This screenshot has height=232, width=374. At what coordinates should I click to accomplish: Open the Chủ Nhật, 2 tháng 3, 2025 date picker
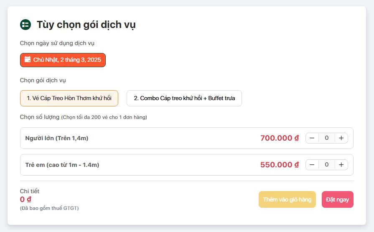point(63,60)
